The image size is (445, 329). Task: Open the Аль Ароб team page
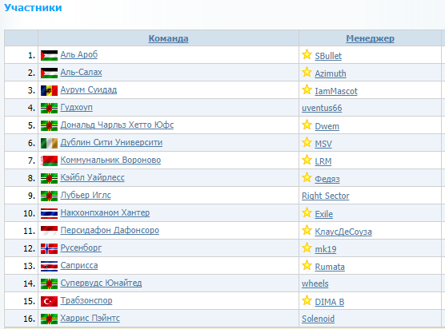[x=79, y=54]
